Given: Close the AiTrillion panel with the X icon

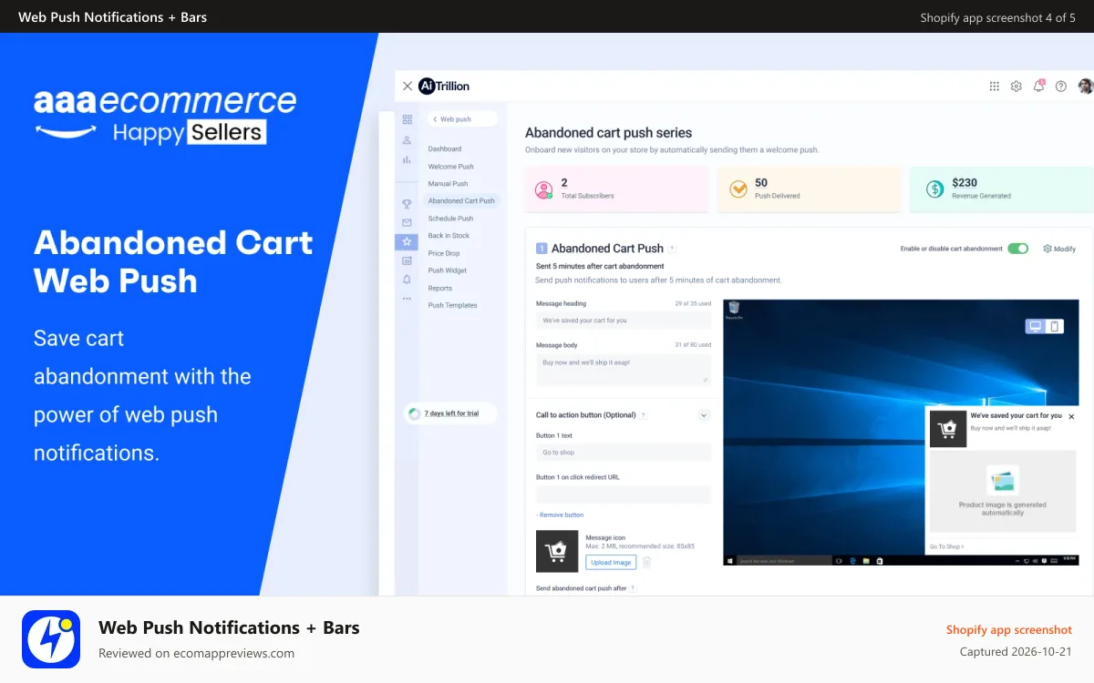Looking at the screenshot, I should point(407,87).
